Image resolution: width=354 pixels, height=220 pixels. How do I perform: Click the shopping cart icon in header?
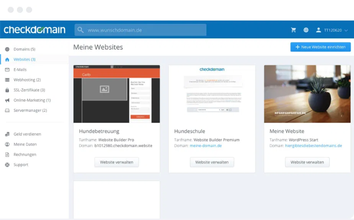click(294, 30)
